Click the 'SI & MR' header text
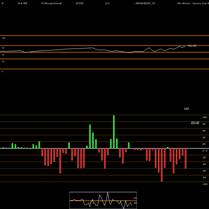Image resolution: width=209 pixels, height=209 pixels. (x=22, y=3)
